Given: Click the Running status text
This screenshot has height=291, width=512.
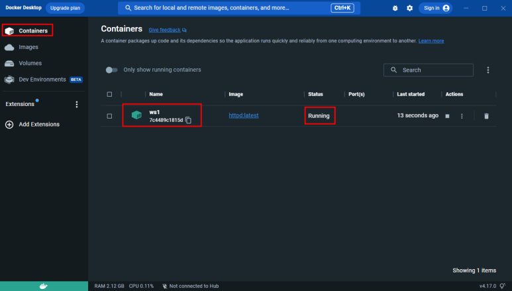Looking at the screenshot, I should coord(319,116).
